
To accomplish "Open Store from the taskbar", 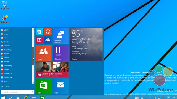I will tap(42, 98).
